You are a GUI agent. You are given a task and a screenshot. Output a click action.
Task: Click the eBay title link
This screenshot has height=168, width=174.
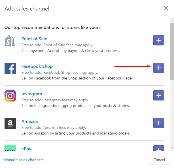(x=26, y=148)
